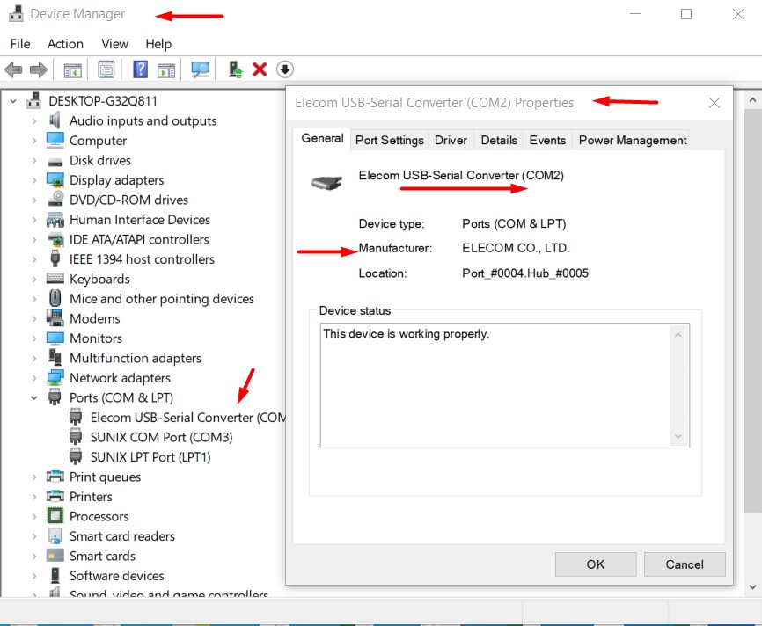Select the Smart cards item
The image size is (762, 626).
point(102,556)
